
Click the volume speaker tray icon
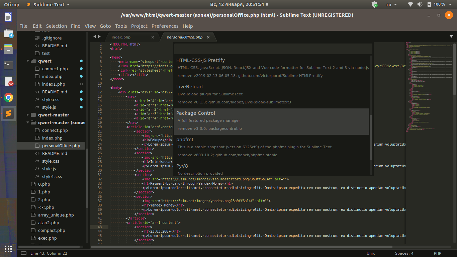[x=420, y=5]
